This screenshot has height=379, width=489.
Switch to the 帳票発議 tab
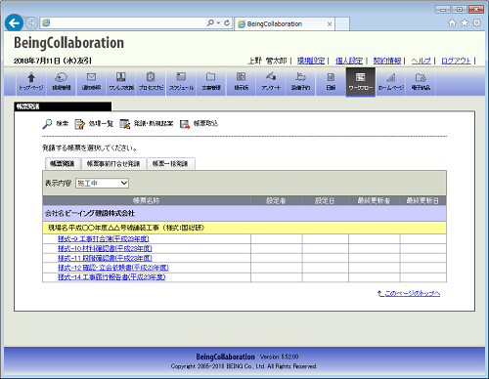[62, 164]
